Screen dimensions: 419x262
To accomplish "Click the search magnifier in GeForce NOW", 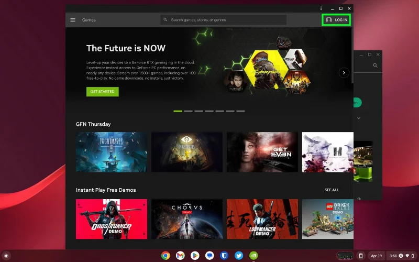I will 166,19.
